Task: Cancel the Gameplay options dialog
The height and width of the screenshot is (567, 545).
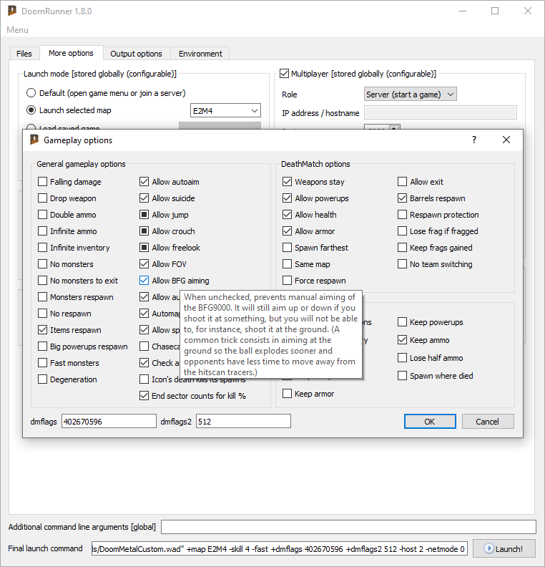Action: coord(488,422)
